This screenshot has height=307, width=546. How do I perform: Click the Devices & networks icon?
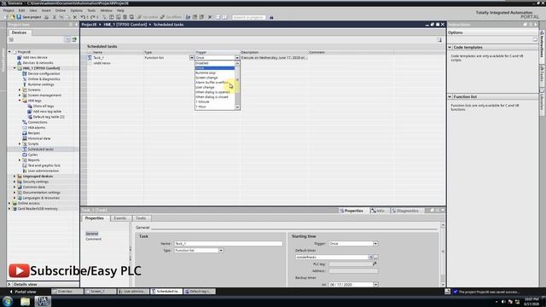coord(20,62)
